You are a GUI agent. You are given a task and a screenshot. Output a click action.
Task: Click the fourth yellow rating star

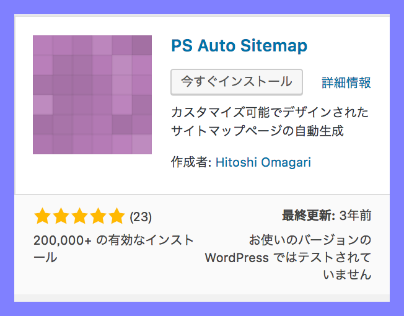(x=99, y=216)
